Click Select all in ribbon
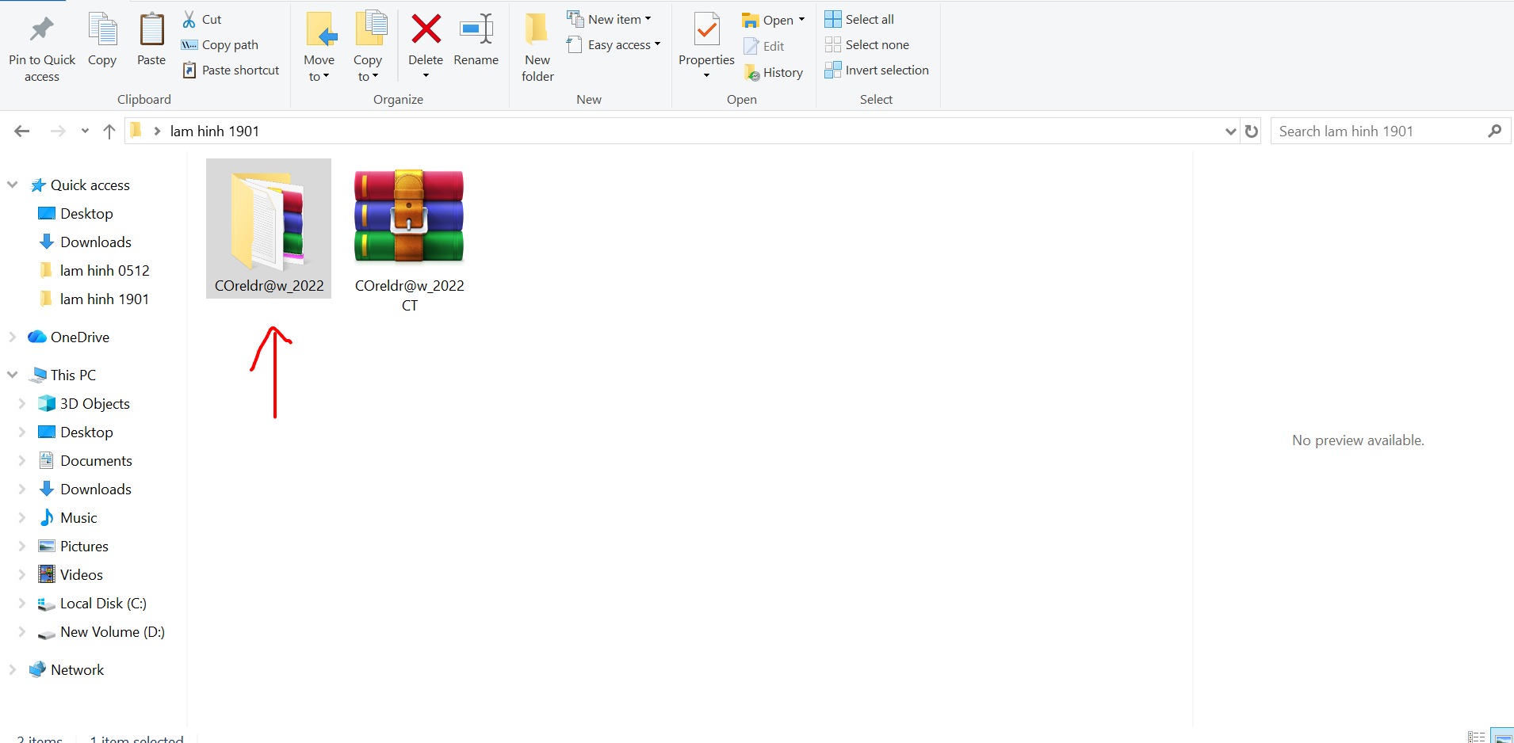This screenshot has width=1514, height=743. click(x=859, y=20)
